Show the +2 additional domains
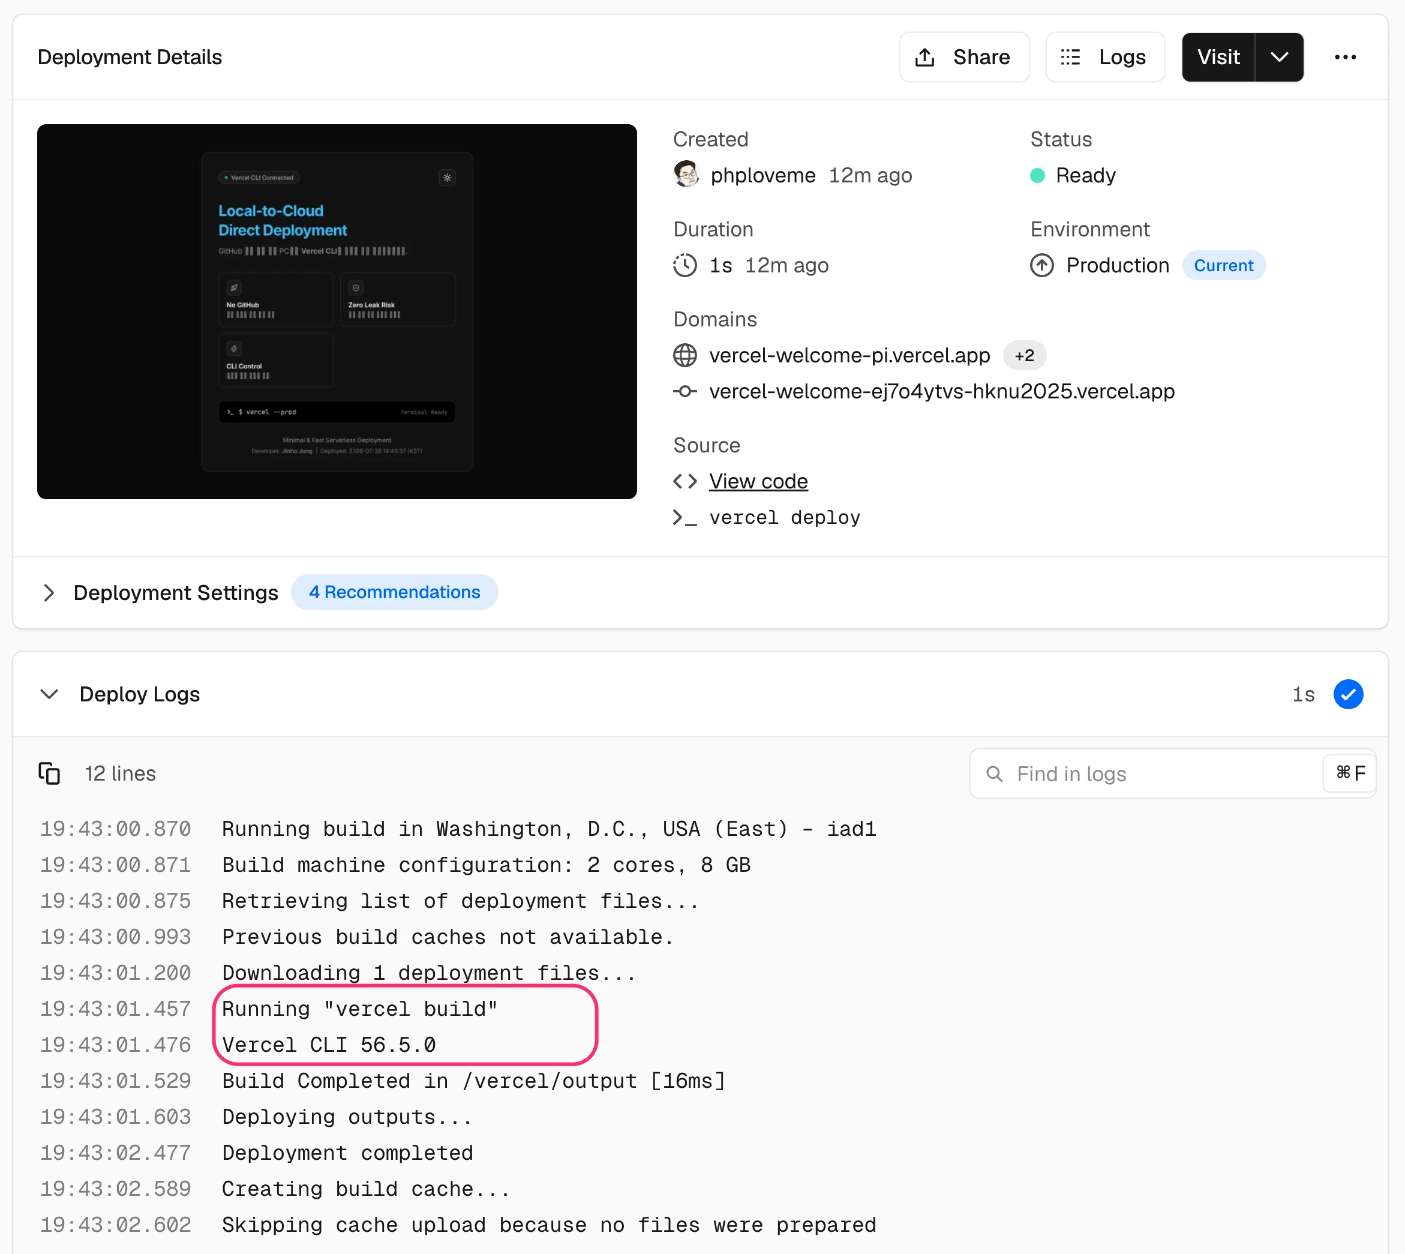The height and width of the screenshot is (1254, 1405). 1024,356
